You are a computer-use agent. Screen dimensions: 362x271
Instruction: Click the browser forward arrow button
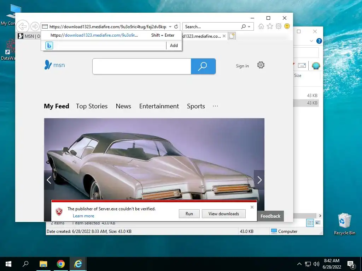(35, 26)
